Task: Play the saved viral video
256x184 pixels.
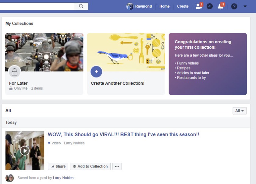Action: click(25, 150)
